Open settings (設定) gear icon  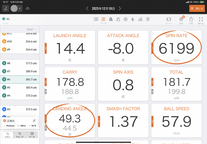pos(181,20)
